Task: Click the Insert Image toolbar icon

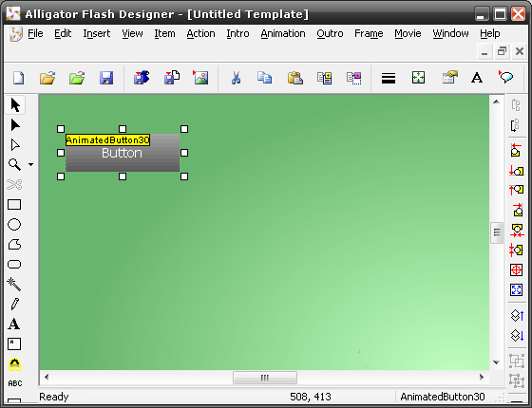Action: pyautogui.click(x=200, y=78)
